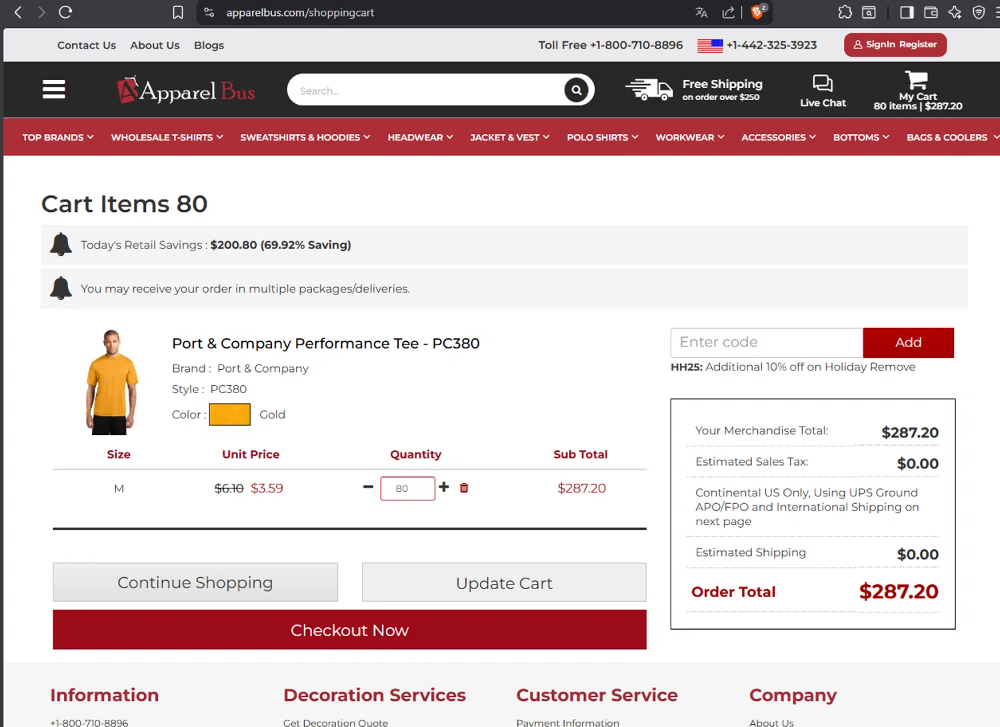This screenshot has width=1000, height=727.
Task: Click the US flag phone icon
Action: 710,45
